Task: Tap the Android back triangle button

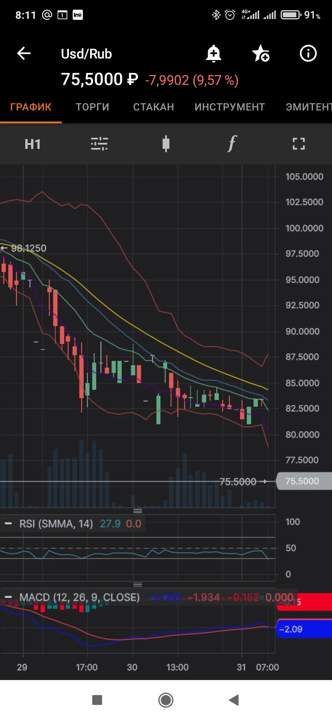Action: pyautogui.click(x=234, y=700)
